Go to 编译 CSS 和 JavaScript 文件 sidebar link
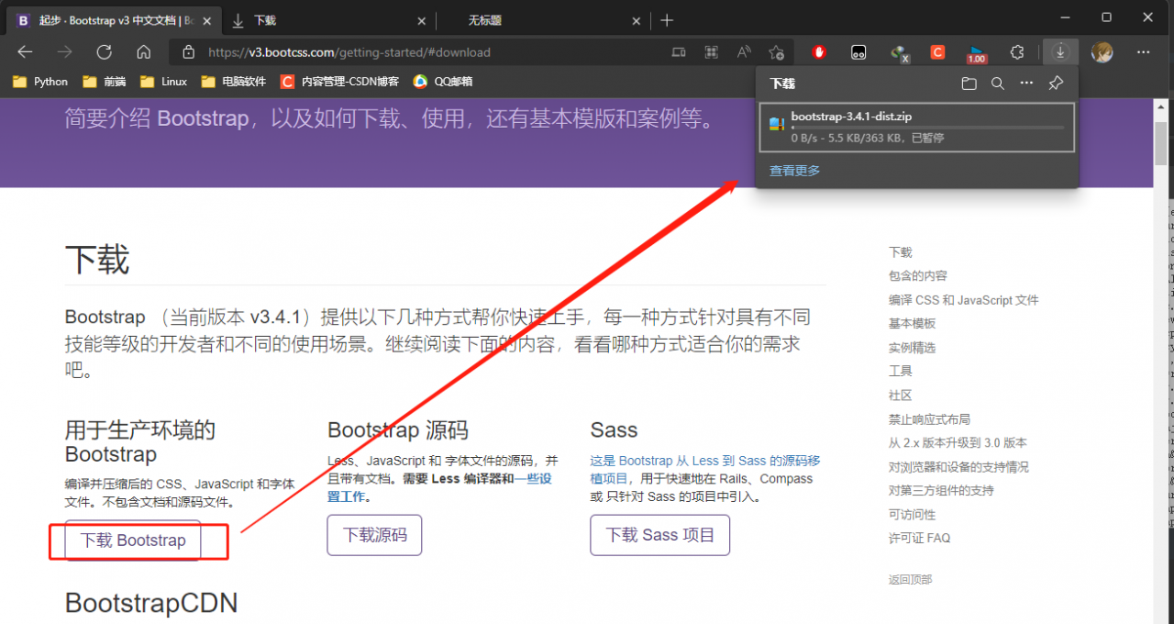Image resolution: width=1174 pixels, height=624 pixels. click(964, 300)
